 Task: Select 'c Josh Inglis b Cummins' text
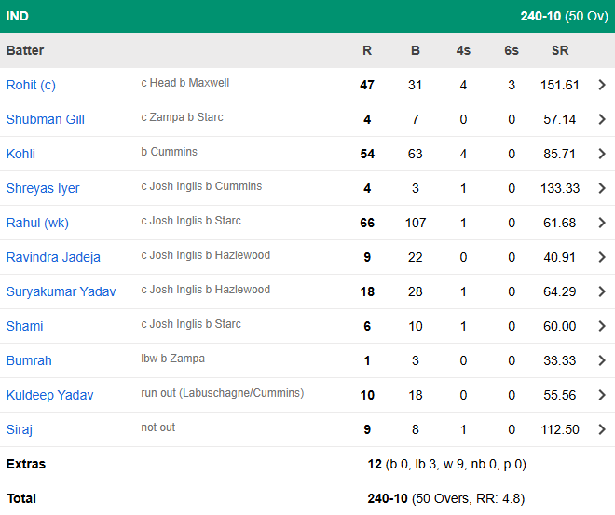pos(201,186)
